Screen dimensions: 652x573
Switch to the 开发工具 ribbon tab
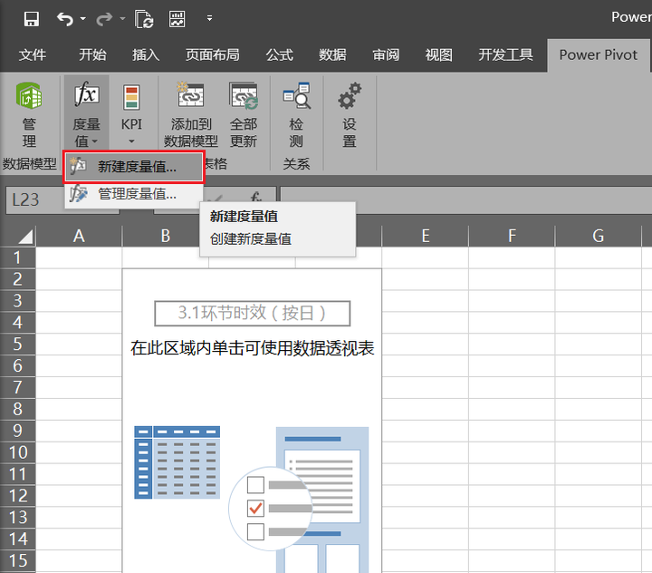505,55
